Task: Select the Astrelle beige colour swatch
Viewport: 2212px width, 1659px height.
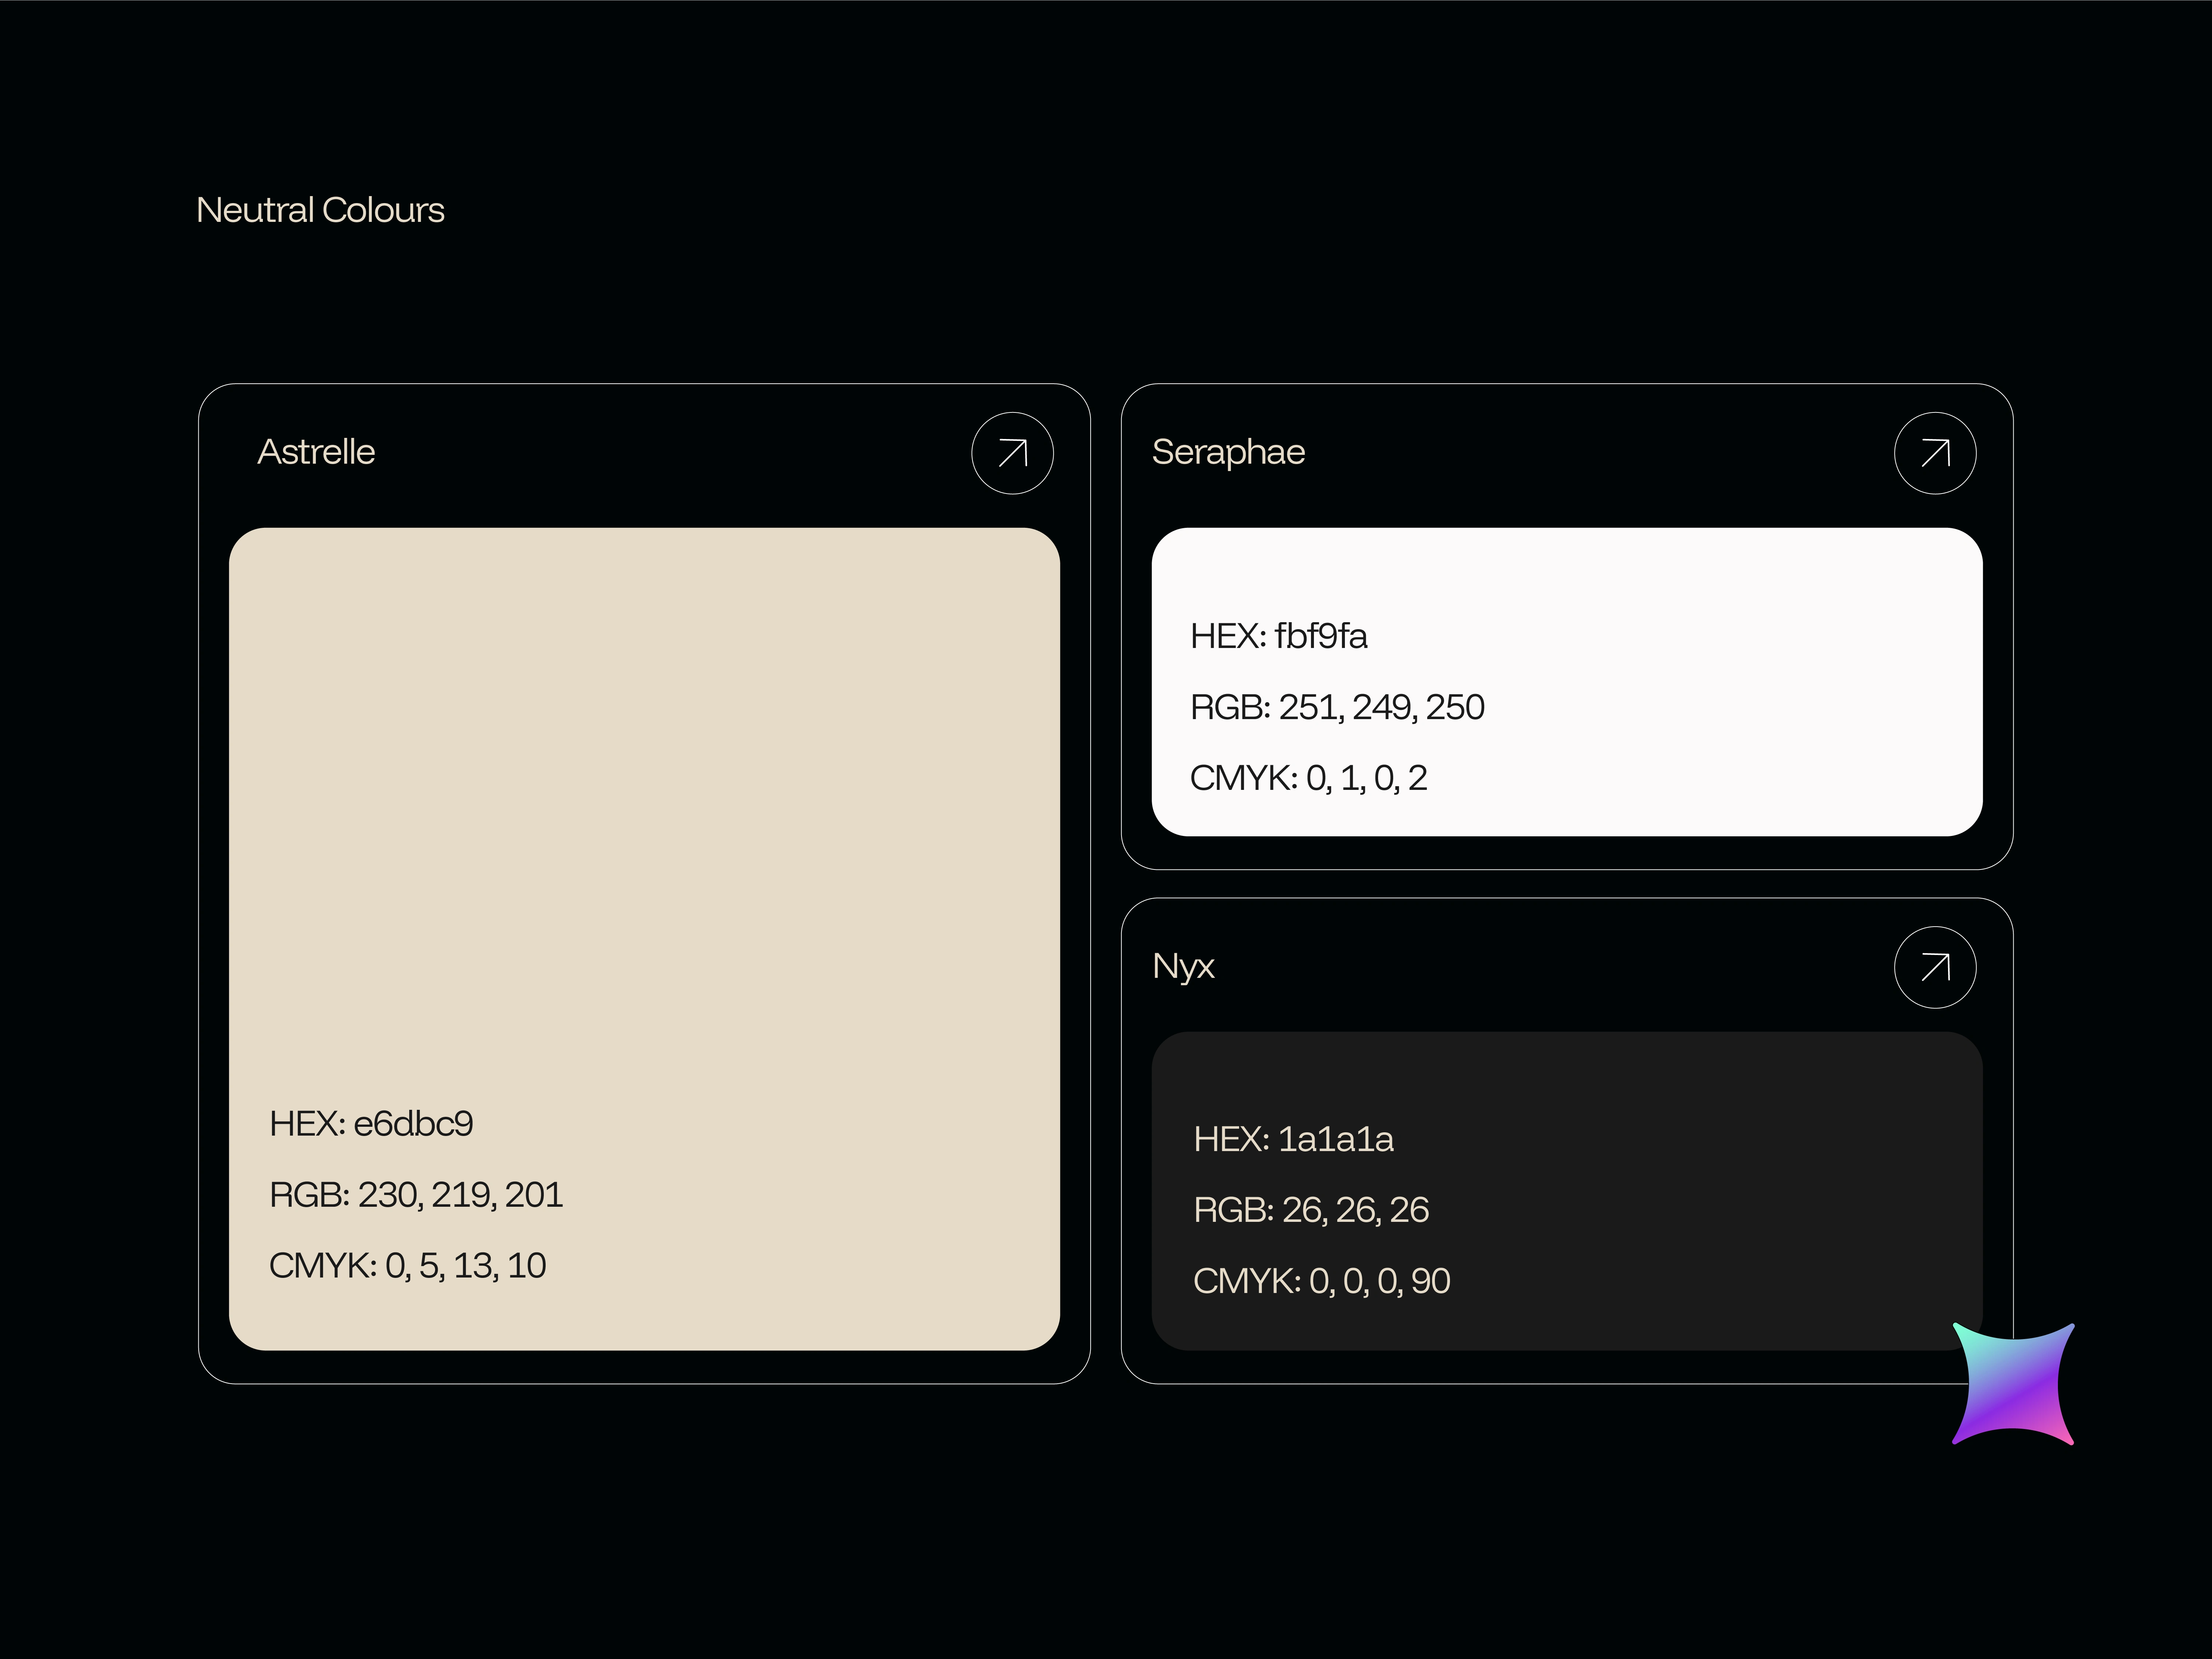Action: (x=644, y=800)
